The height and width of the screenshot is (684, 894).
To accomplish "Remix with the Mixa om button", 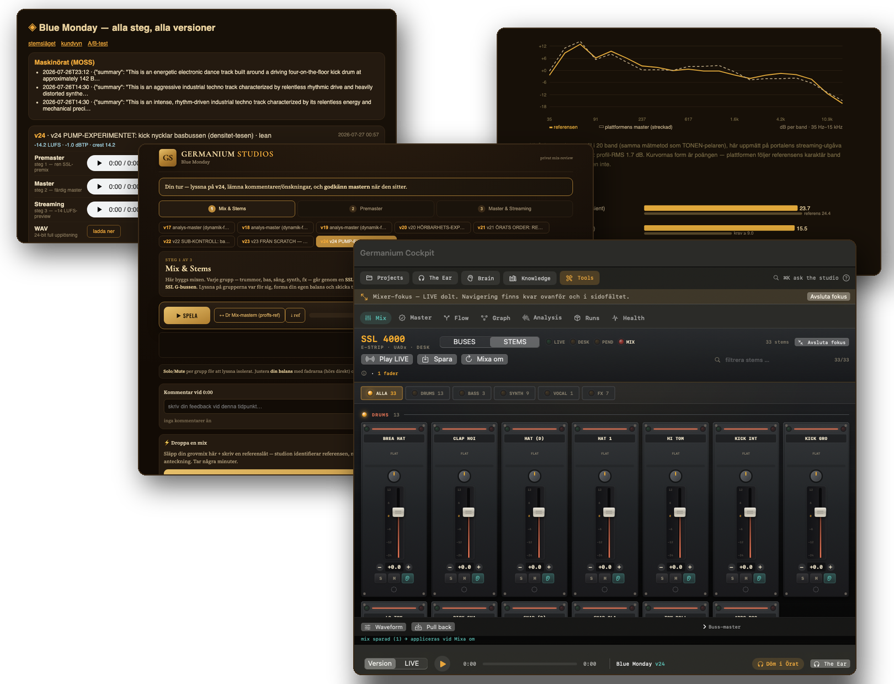I will pos(485,359).
